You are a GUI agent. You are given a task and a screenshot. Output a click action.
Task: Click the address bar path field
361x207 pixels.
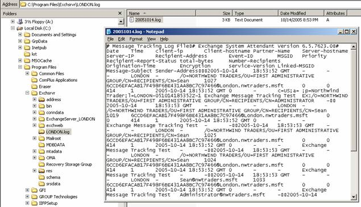click(x=190, y=5)
